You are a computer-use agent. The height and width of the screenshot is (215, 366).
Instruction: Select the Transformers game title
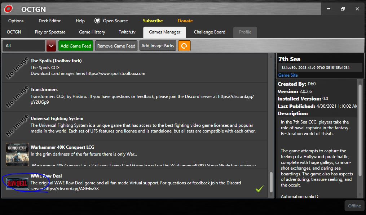pyautogui.click(x=44, y=90)
